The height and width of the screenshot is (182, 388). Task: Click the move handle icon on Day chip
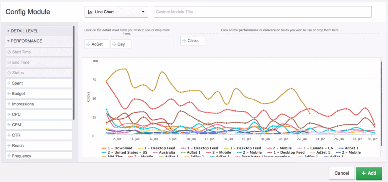pos(114,44)
